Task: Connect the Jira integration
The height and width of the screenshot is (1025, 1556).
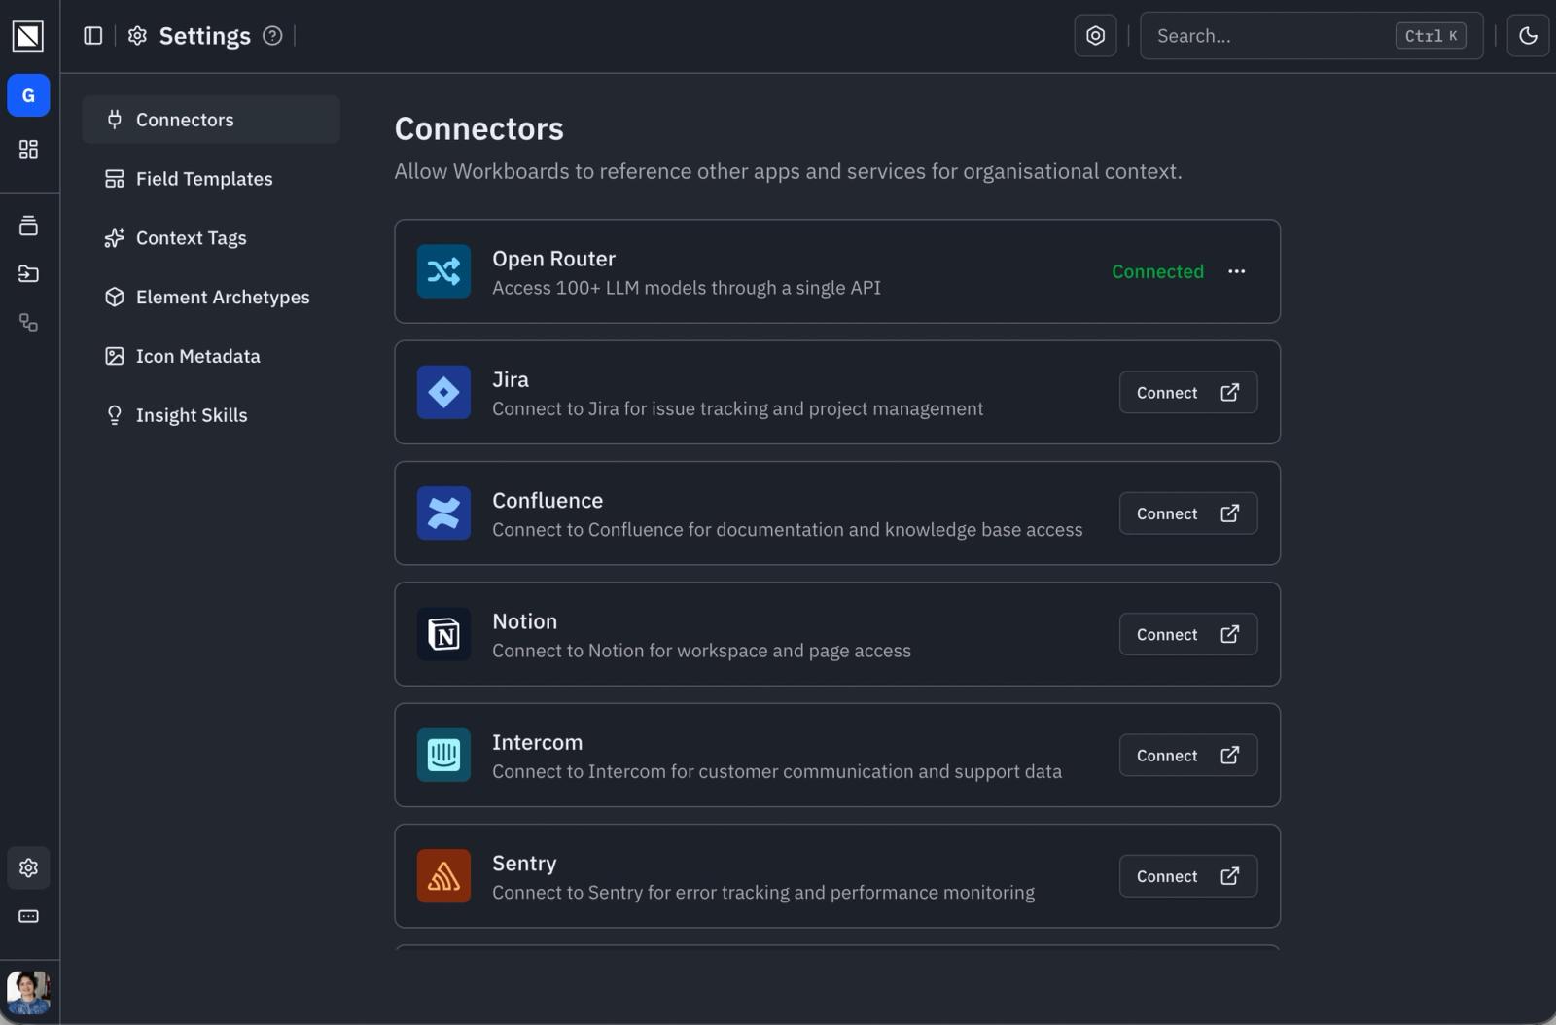Action: click(1187, 392)
